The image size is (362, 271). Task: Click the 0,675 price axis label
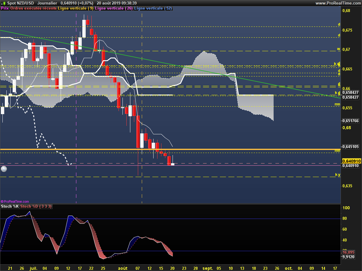click(x=347, y=30)
